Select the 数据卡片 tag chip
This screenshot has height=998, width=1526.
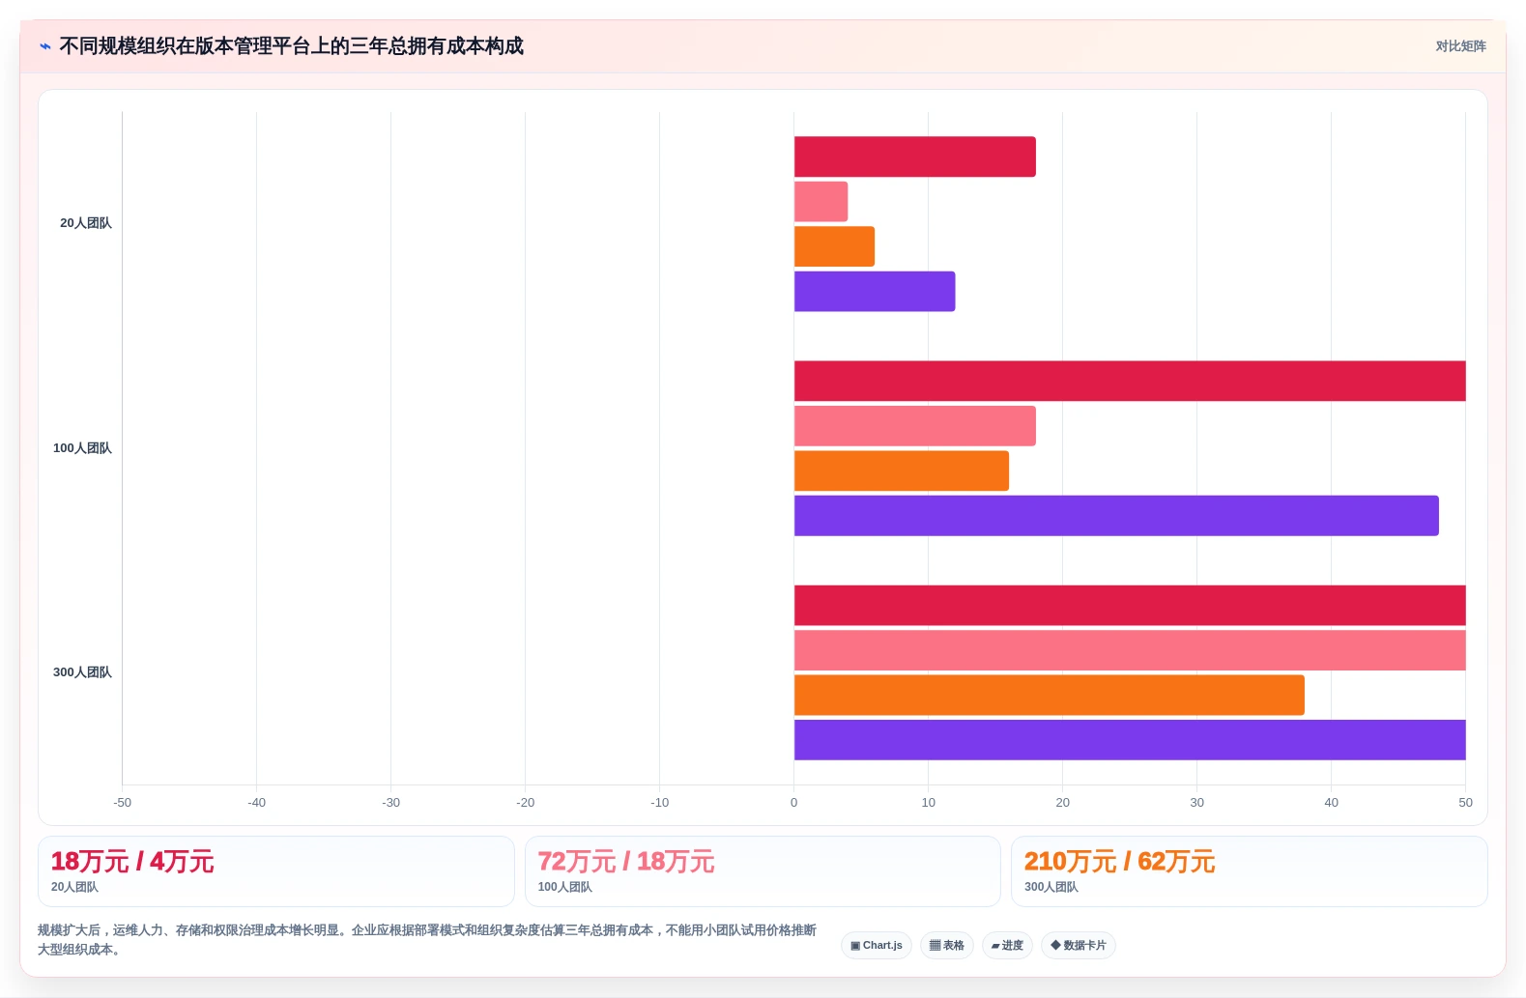pyautogui.click(x=1079, y=945)
